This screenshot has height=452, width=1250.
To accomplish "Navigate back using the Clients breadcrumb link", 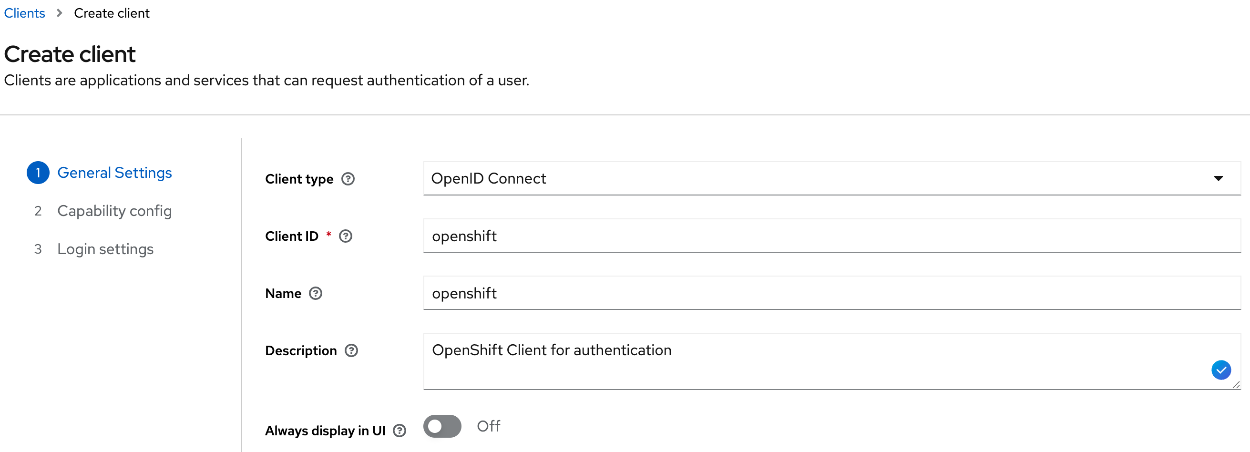I will pos(24,13).
